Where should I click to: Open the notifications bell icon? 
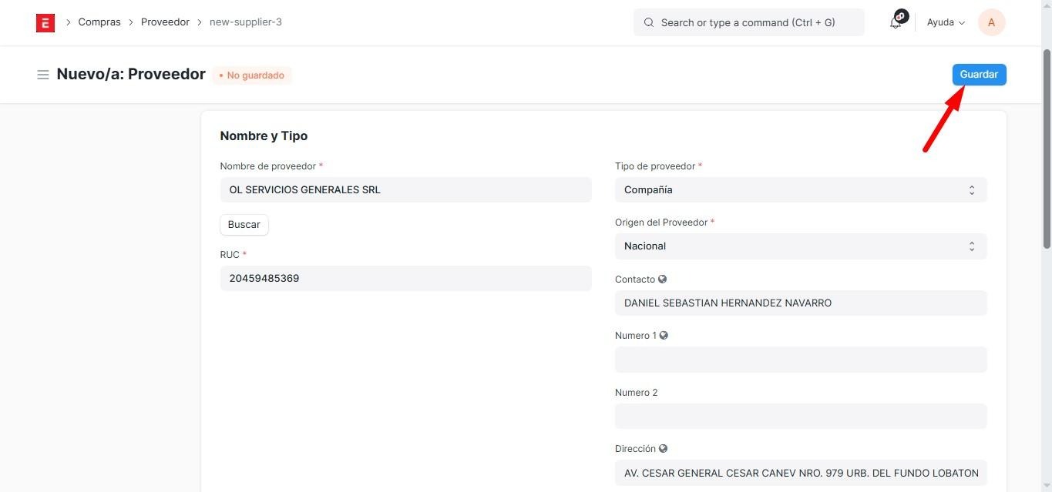point(896,22)
